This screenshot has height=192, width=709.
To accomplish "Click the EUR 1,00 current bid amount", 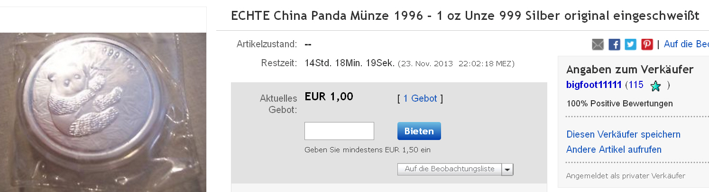I will click(x=329, y=96).
